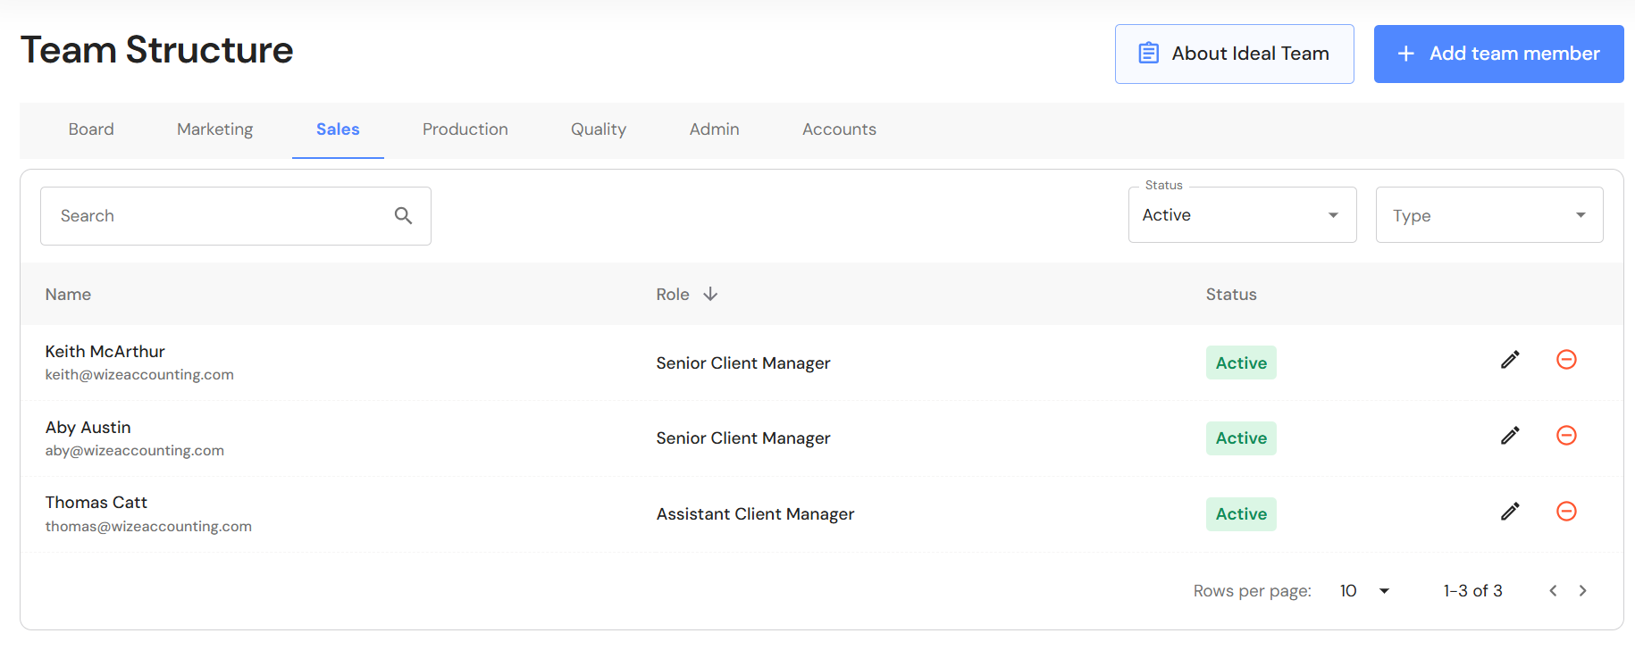
Task: Select the Accounts tab
Action: pyautogui.click(x=839, y=129)
